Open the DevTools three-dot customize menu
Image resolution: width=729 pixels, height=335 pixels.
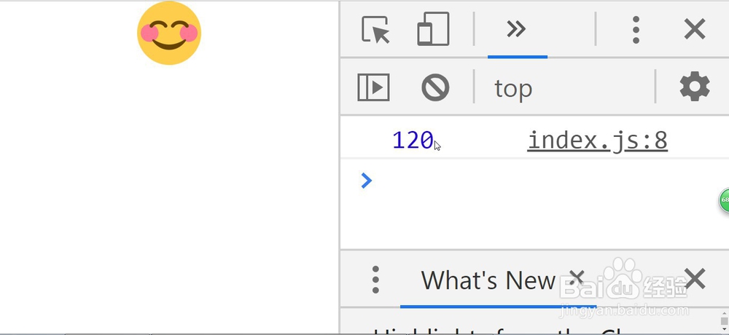pyautogui.click(x=636, y=30)
